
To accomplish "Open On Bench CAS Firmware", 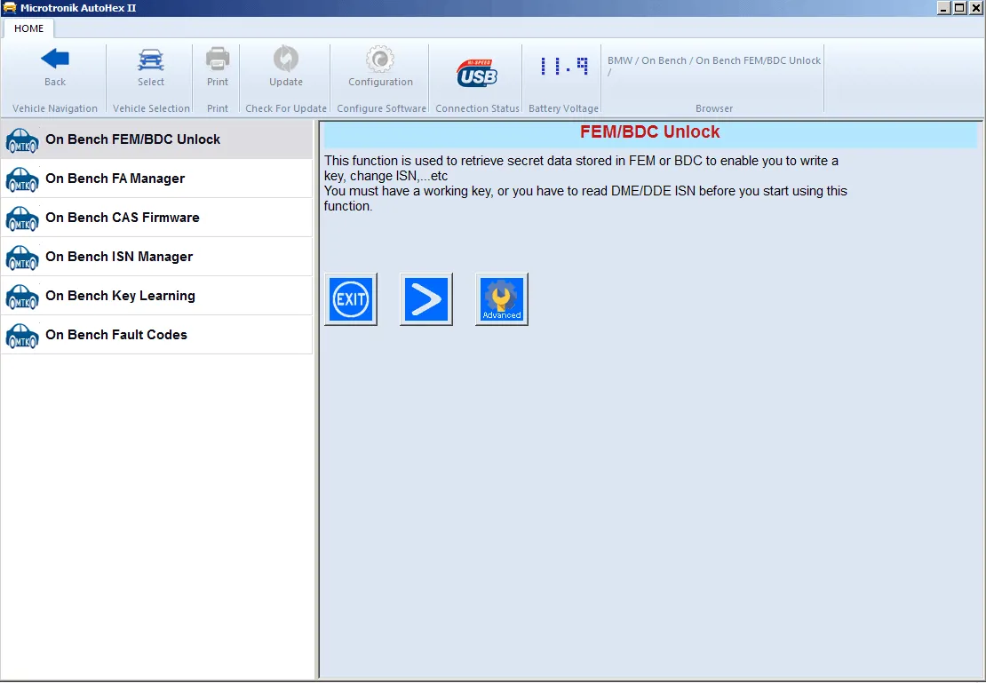I will tap(156, 218).
